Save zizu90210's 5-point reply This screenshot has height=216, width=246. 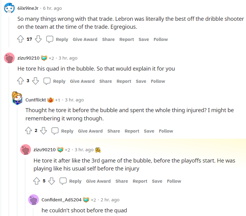coord(157,181)
